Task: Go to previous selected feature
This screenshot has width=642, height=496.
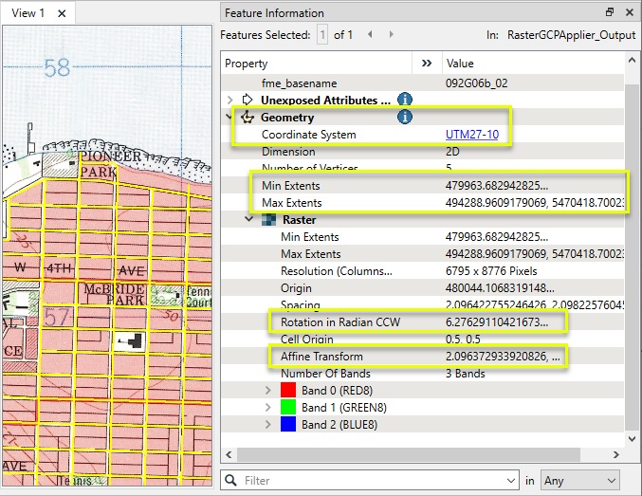Action: (369, 34)
